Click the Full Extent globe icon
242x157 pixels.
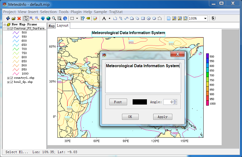tap(48, 18)
